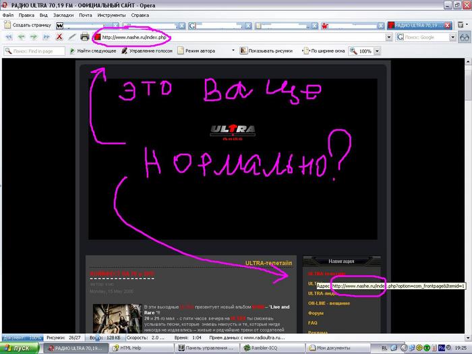Open the Вид menu

click(44, 15)
